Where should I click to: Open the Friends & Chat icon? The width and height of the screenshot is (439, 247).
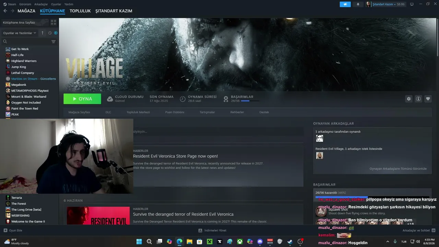pyautogui.click(x=434, y=231)
